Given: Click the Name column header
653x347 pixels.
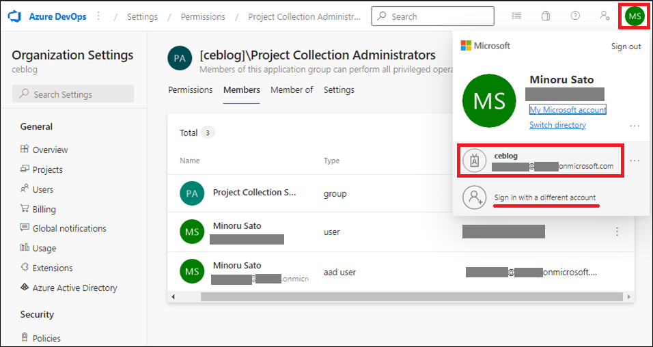Looking at the screenshot, I should [x=189, y=161].
